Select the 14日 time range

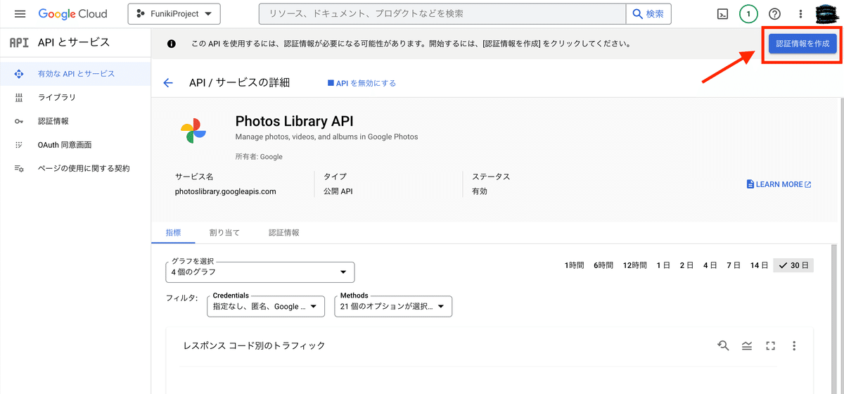[759, 265]
